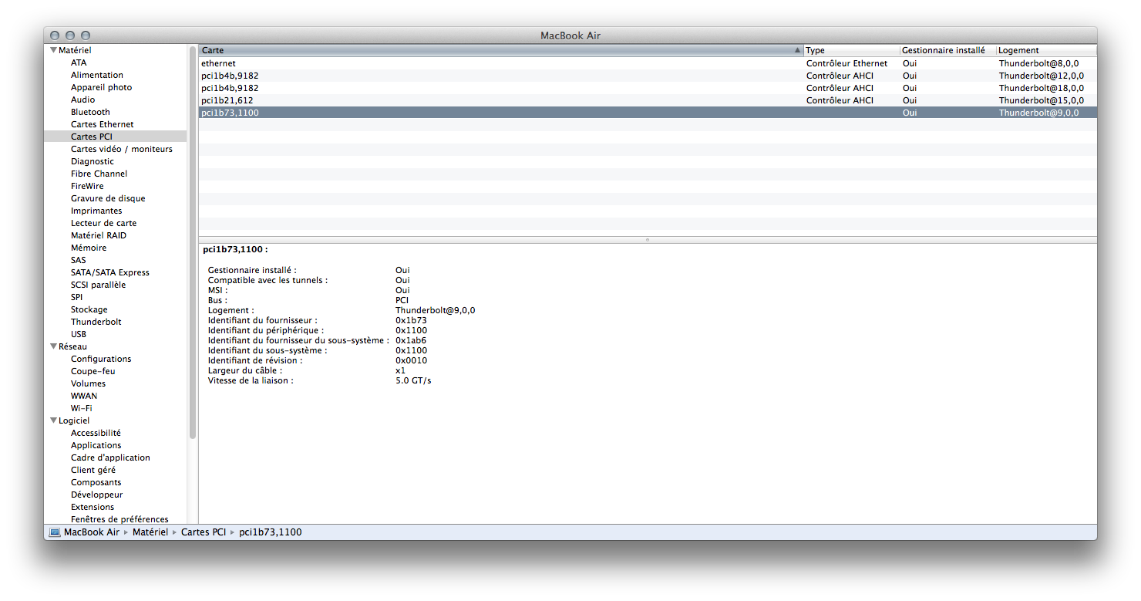This screenshot has width=1141, height=601.
Task: Select Alimentation in the sidebar
Action: pyautogui.click(x=97, y=75)
